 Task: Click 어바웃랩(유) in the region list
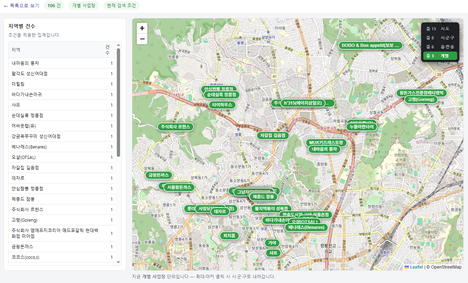coord(62,126)
